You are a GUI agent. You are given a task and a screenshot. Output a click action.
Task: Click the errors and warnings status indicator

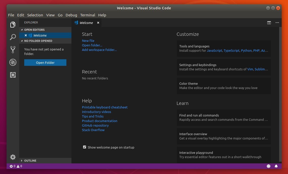(16, 166)
